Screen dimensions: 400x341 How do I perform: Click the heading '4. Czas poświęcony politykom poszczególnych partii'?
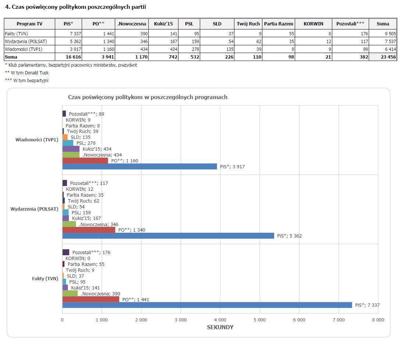pyautogui.click(x=76, y=7)
